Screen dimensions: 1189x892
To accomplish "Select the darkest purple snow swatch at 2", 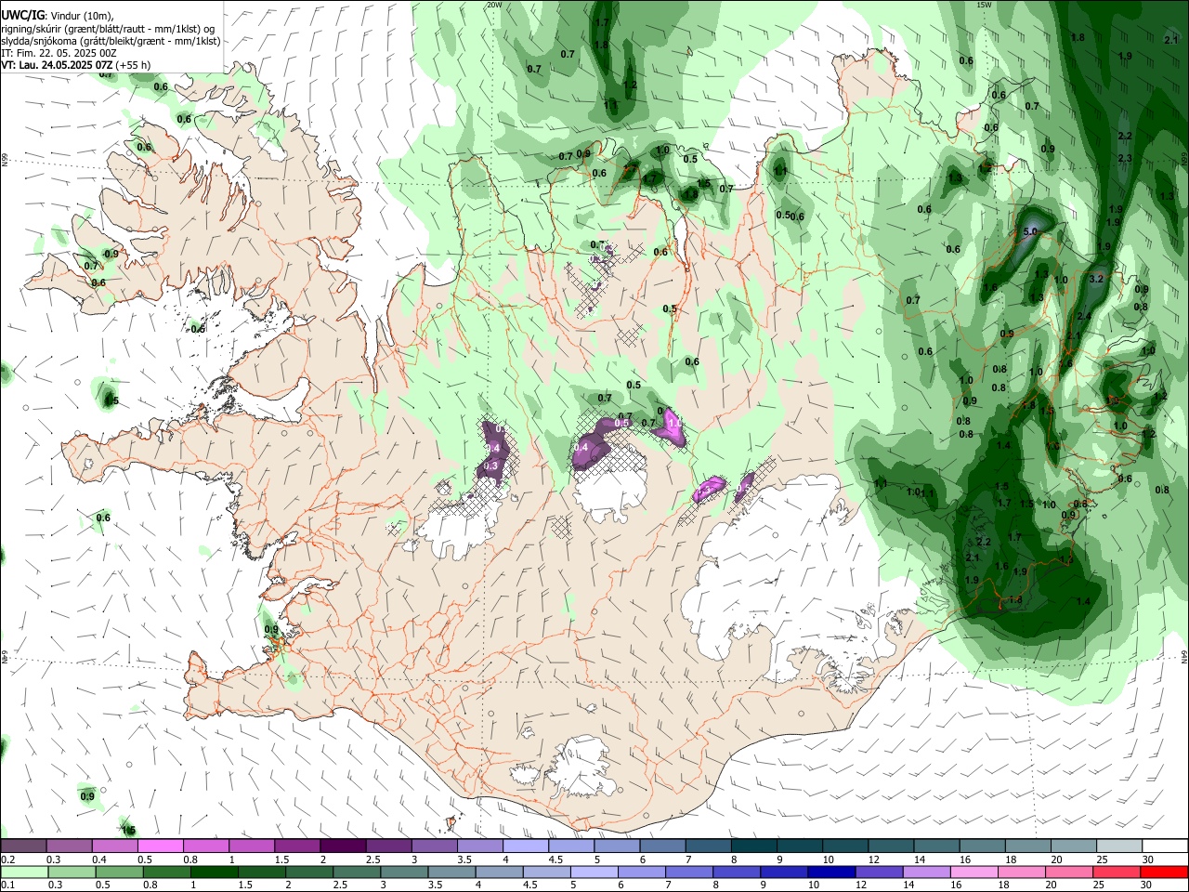I will coord(343,846).
